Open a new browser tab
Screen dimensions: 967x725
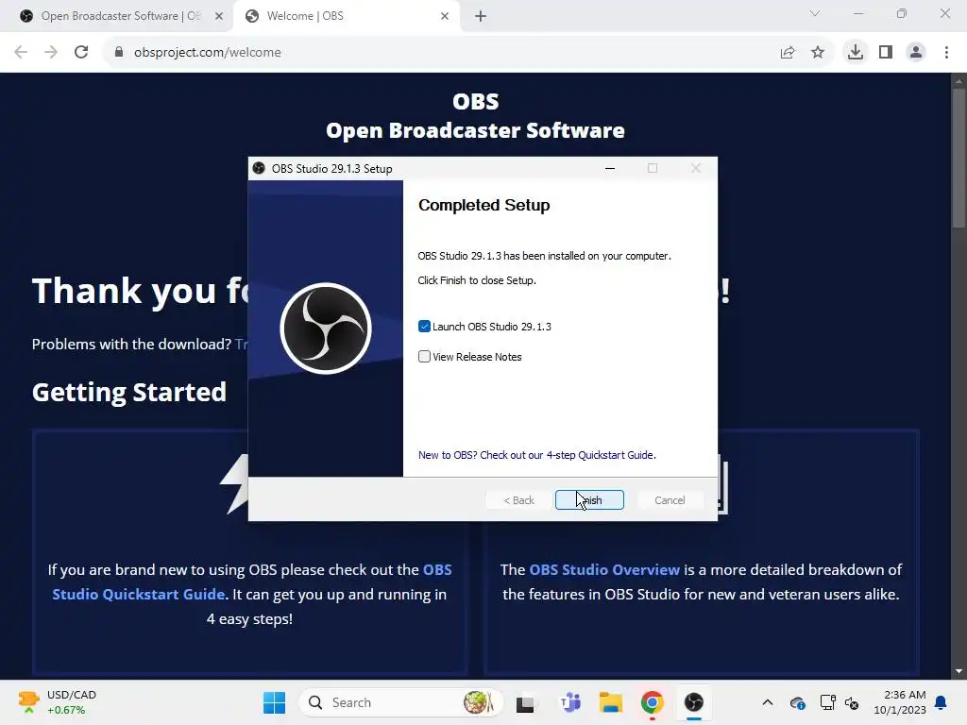pyautogui.click(x=481, y=16)
